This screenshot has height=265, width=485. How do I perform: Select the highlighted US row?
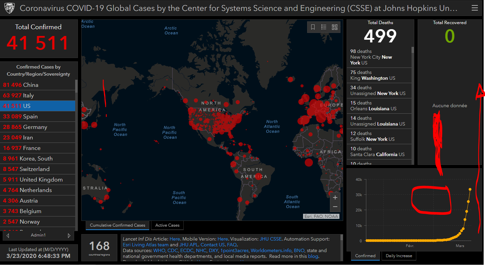point(37,106)
